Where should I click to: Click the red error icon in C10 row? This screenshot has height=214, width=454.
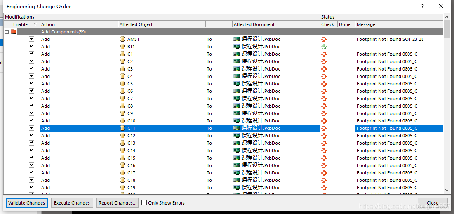pos(324,121)
